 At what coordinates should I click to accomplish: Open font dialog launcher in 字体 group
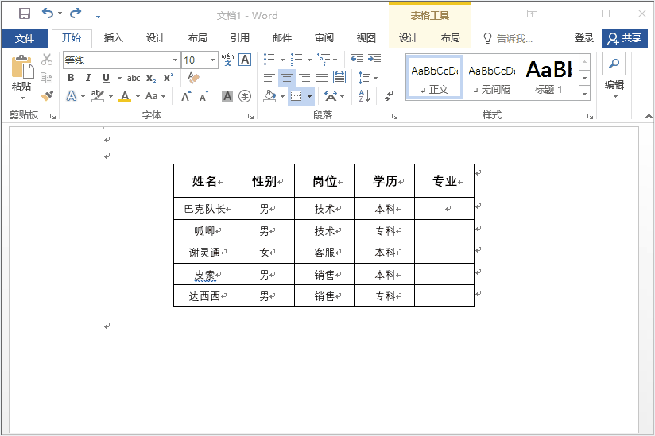[250, 117]
